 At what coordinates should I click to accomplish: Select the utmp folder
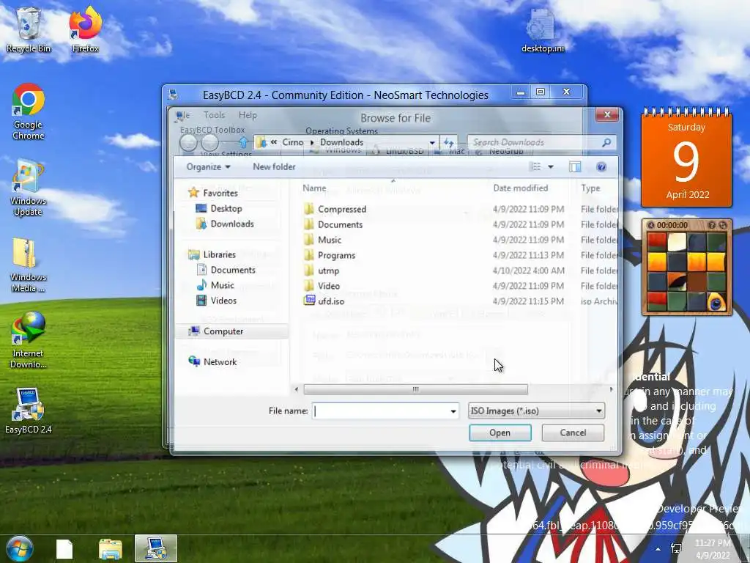pos(329,271)
